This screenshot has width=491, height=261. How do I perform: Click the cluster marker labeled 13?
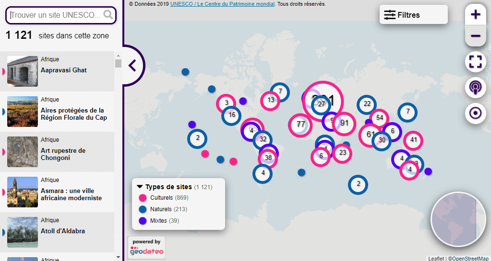(x=270, y=101)
